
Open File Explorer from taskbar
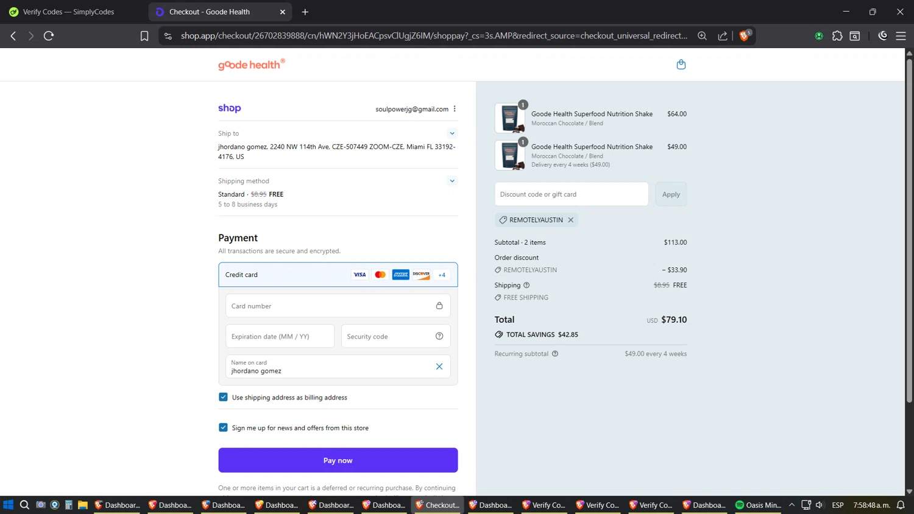click(x=83, y=505)
